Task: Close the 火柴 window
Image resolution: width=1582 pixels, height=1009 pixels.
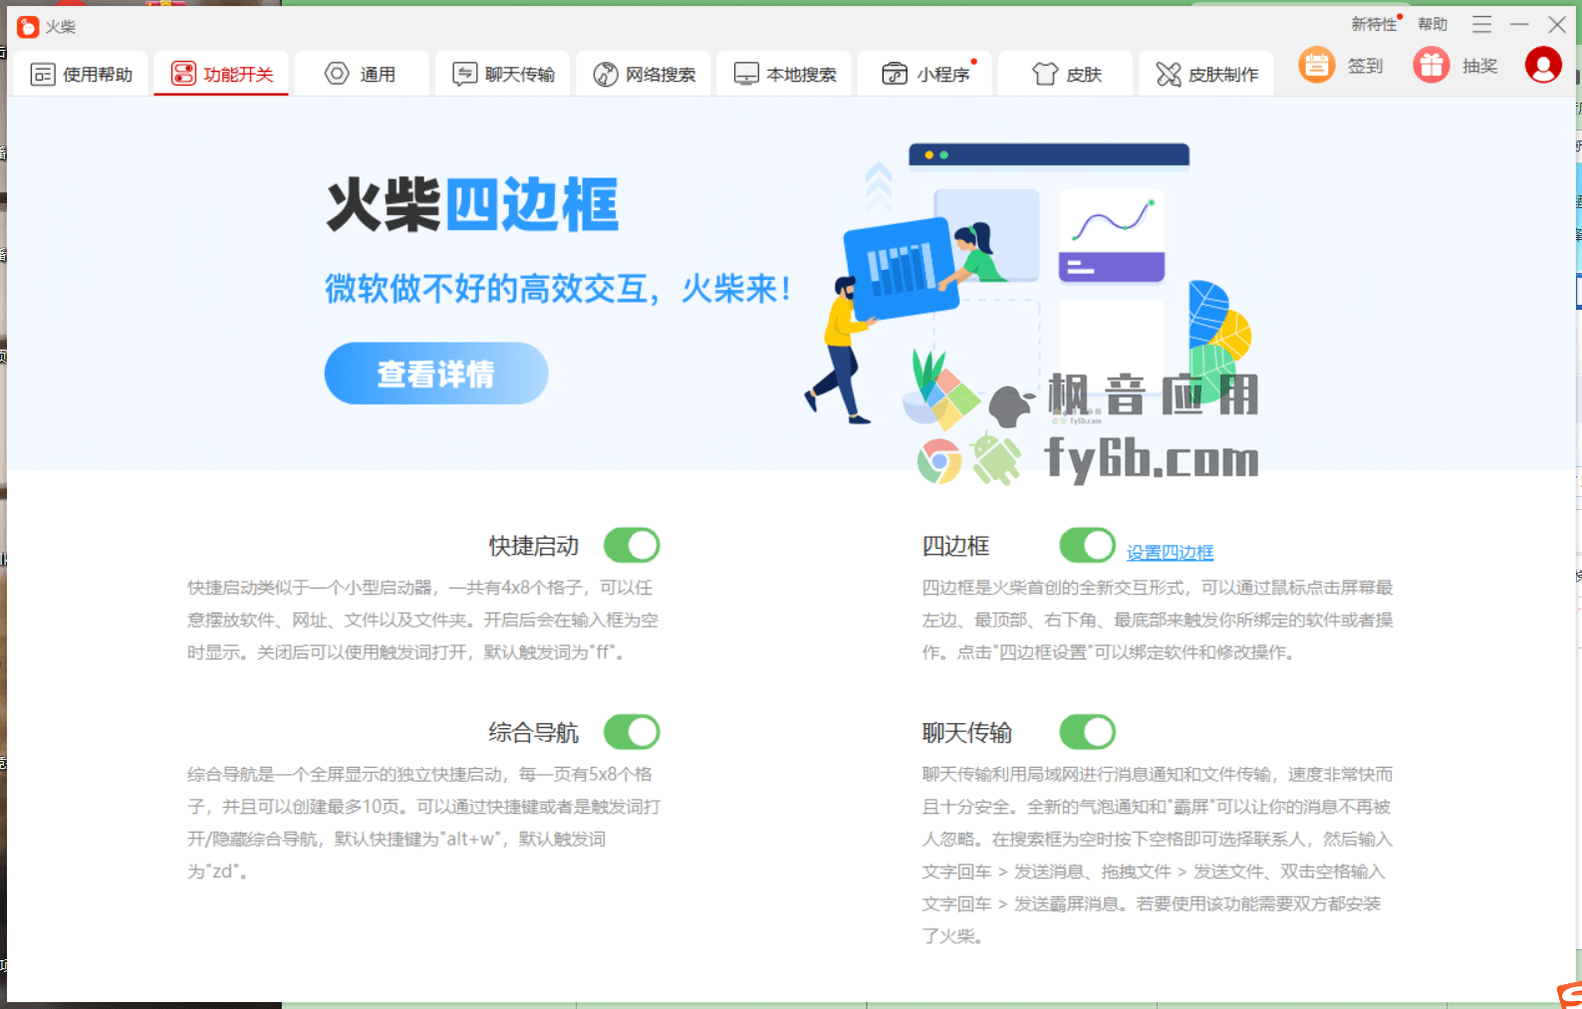Action: 1557,25
